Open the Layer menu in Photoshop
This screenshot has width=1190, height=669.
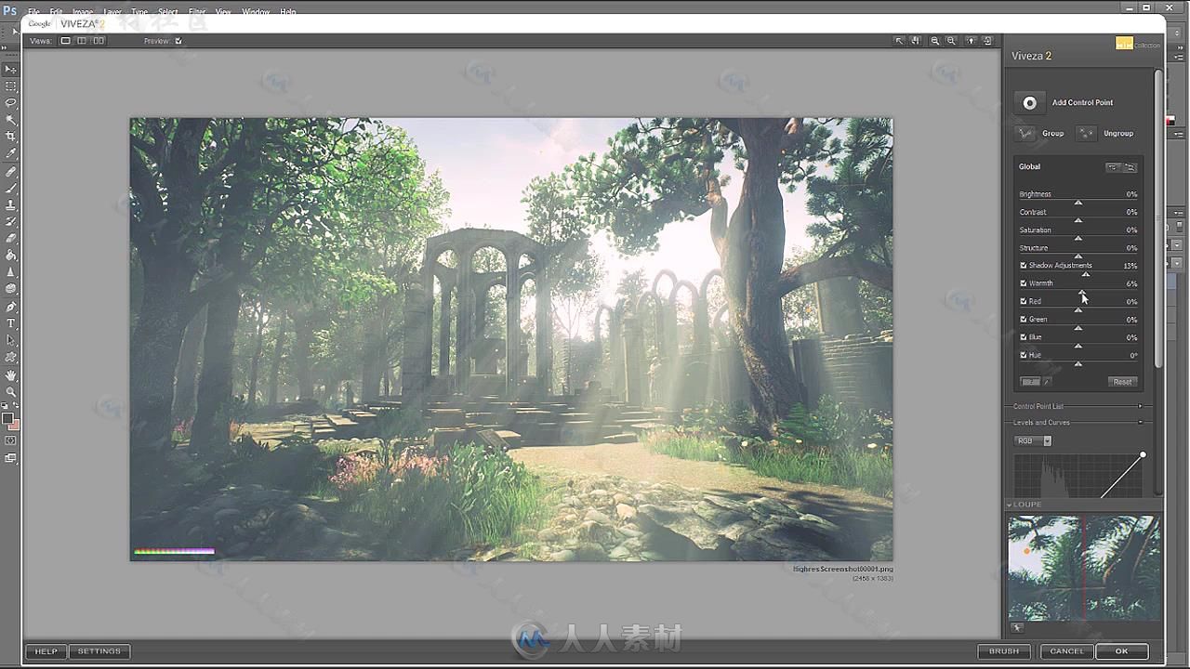[x=112, y=12]
